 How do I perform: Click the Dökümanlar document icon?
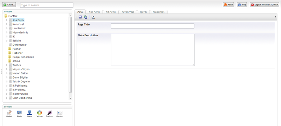tap(10, 45)
